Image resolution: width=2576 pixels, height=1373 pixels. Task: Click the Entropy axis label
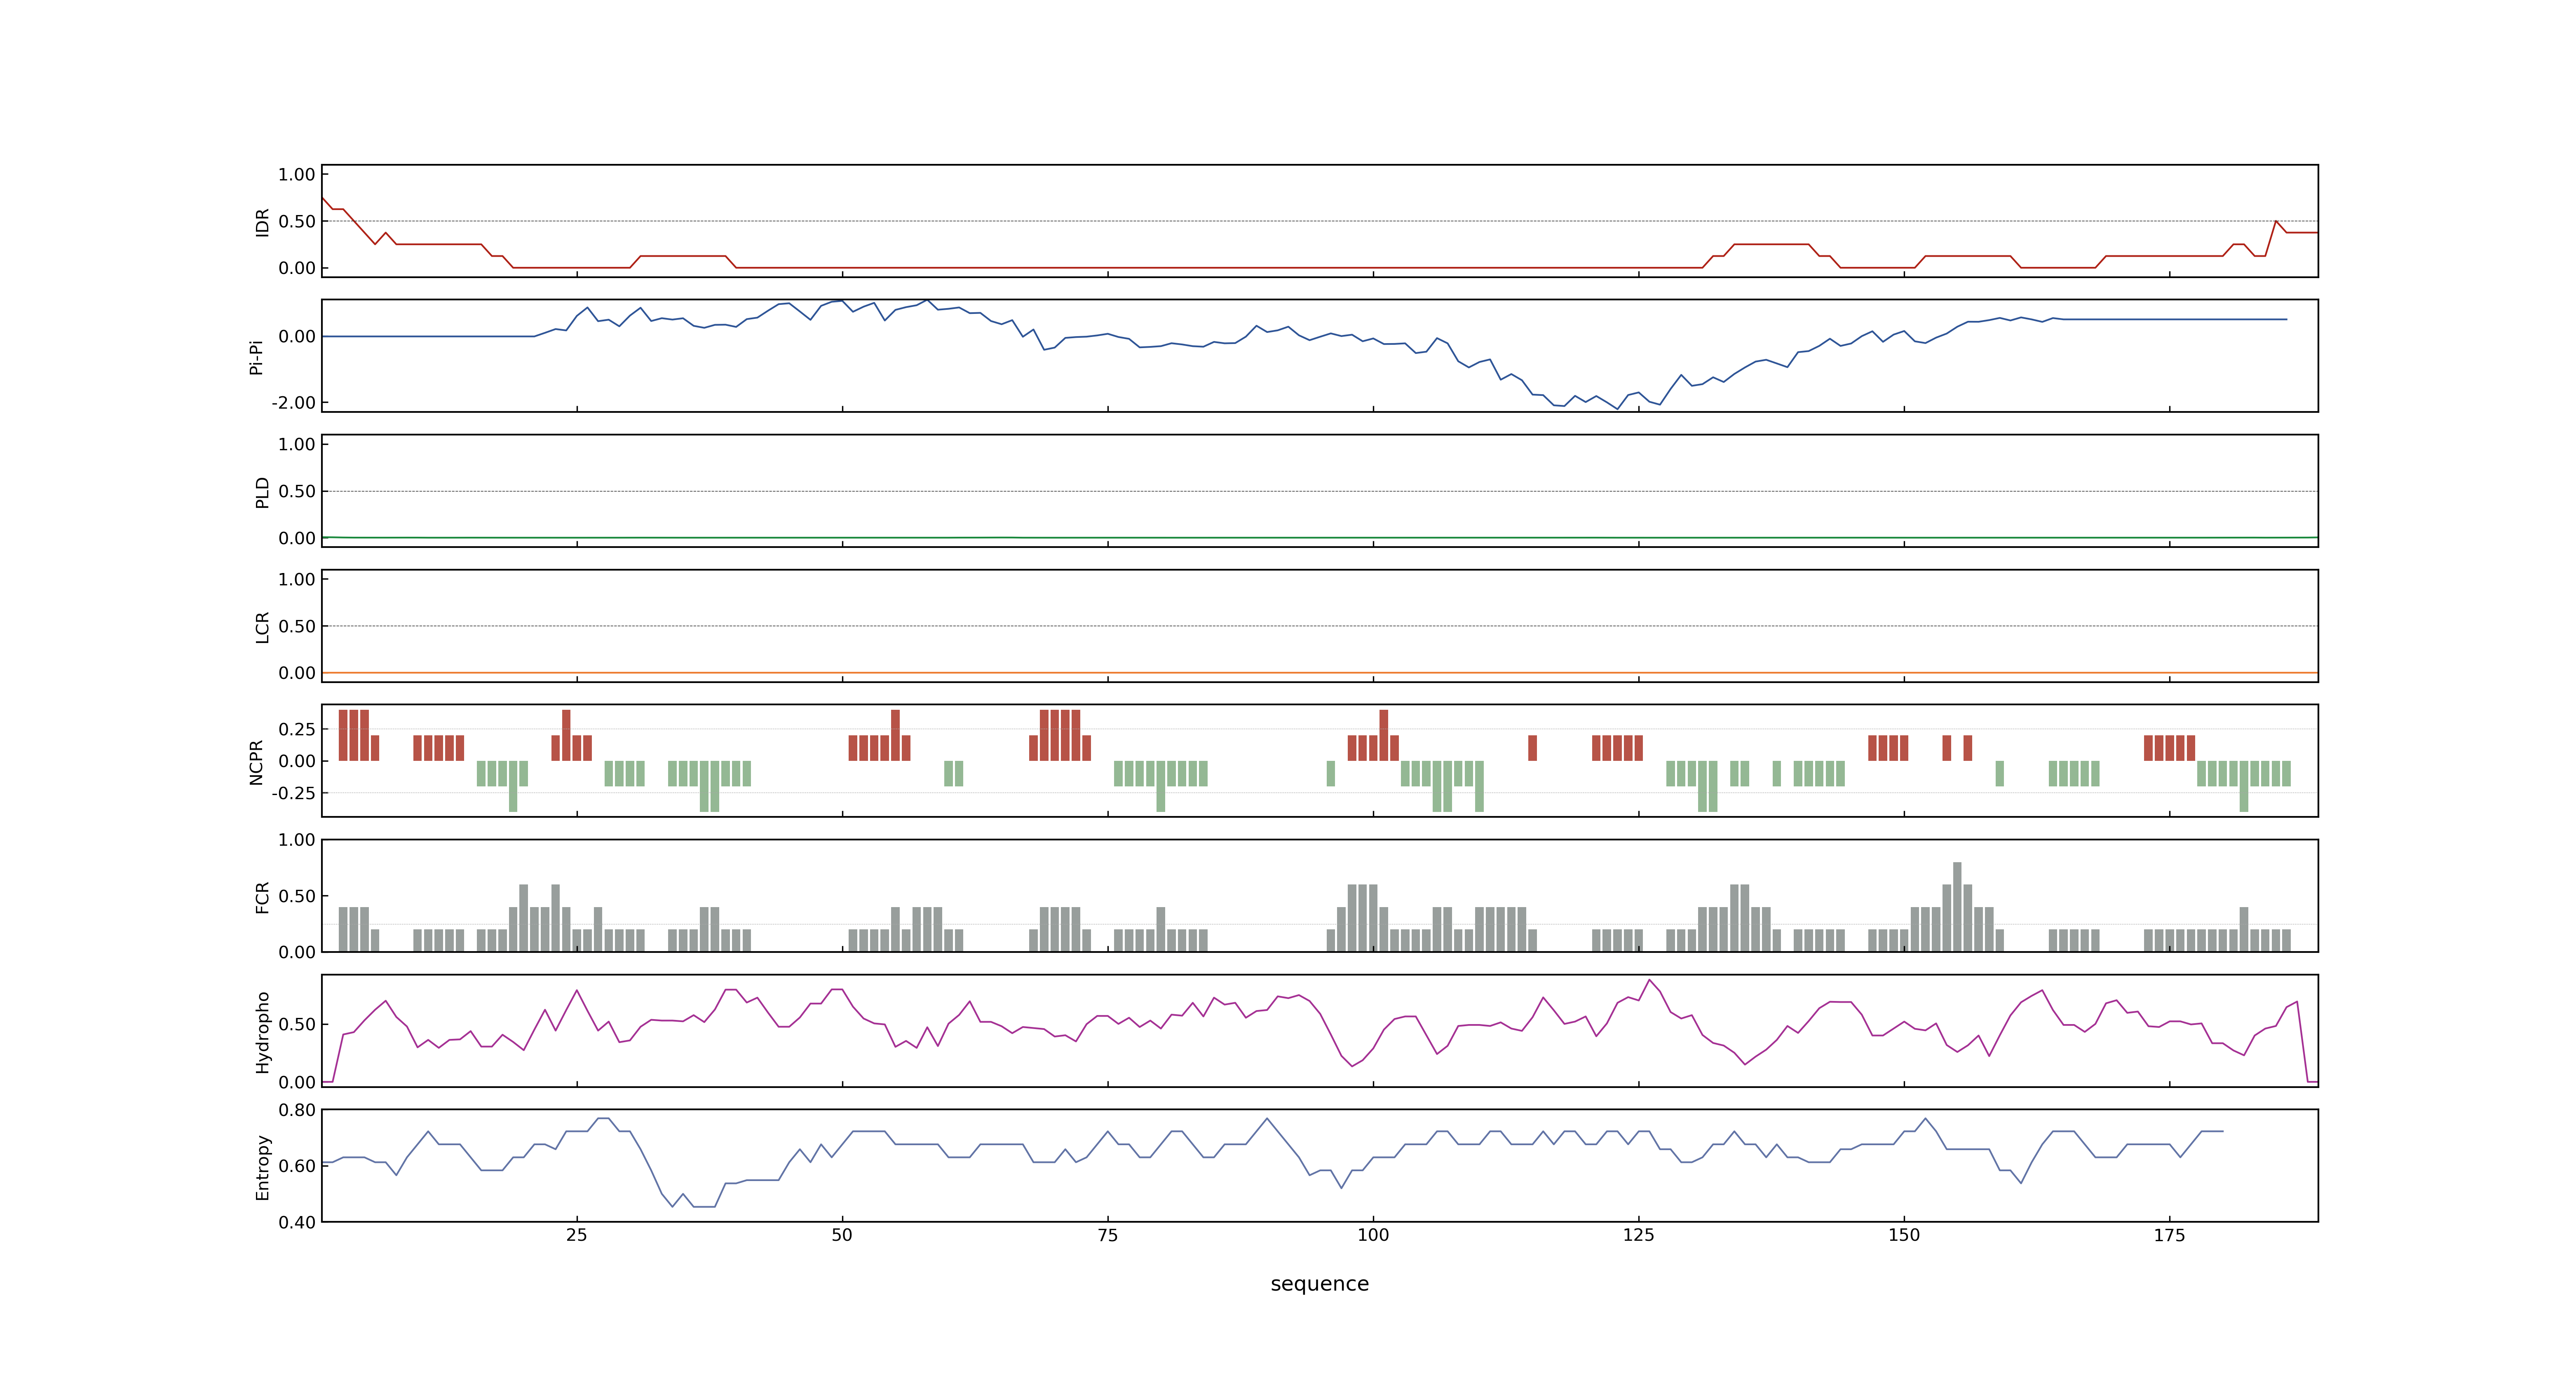pyautogui.click(x=262, y=1166)
